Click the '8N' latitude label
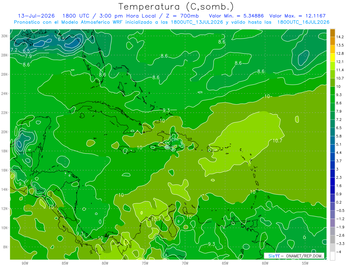Image resolution: width=346 pixels, height=267 pixels. (x=6, y=247)
